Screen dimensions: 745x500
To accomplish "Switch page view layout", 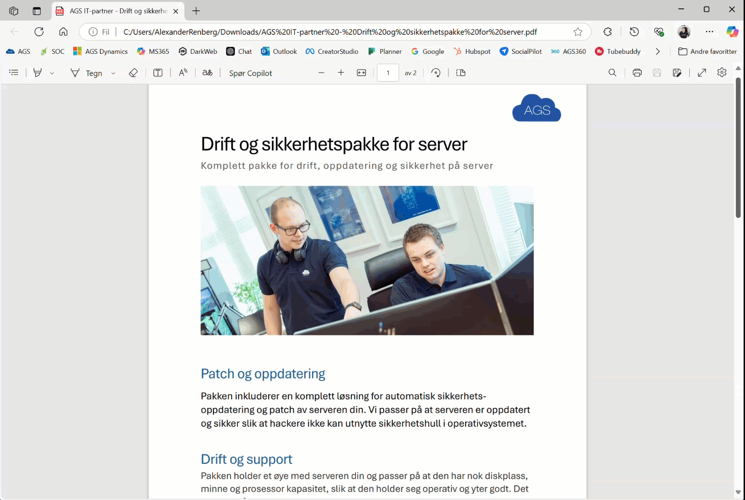I will click(461, 73).
